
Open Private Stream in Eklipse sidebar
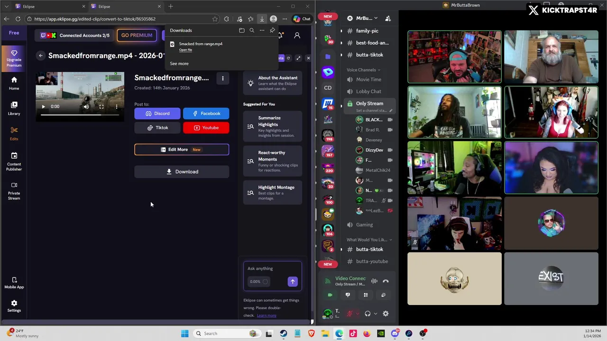(14, 191)
